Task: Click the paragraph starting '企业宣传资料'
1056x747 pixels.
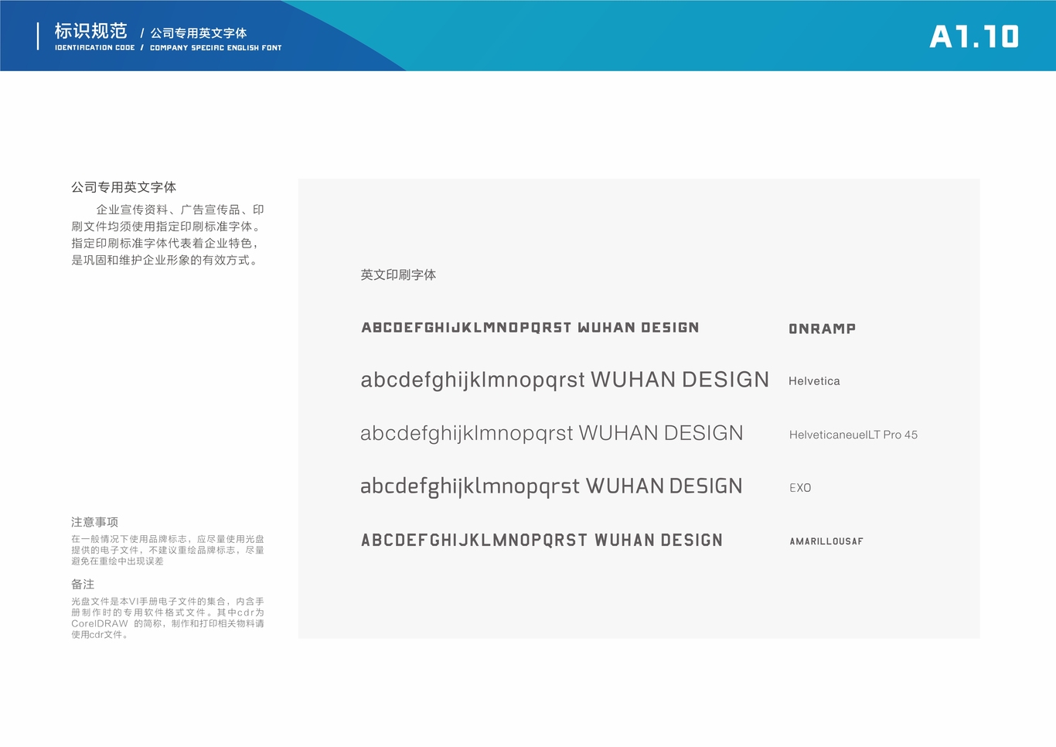Action: coord(168,235)
